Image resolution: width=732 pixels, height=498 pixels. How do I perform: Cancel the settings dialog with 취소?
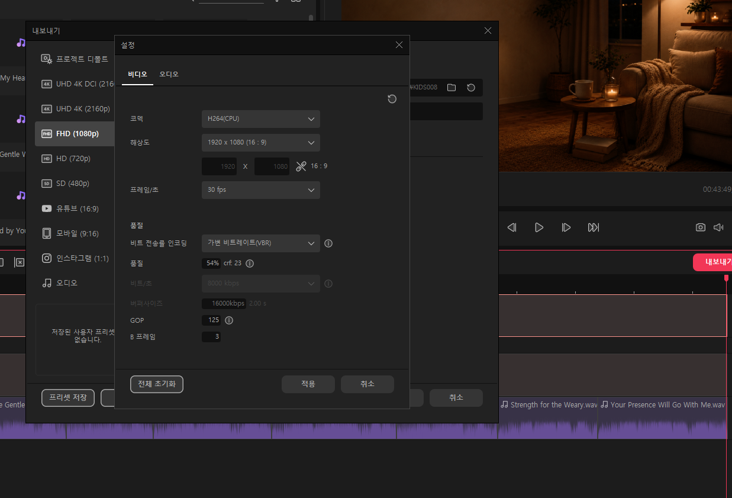pyautogui.click(x=367, y=384)
